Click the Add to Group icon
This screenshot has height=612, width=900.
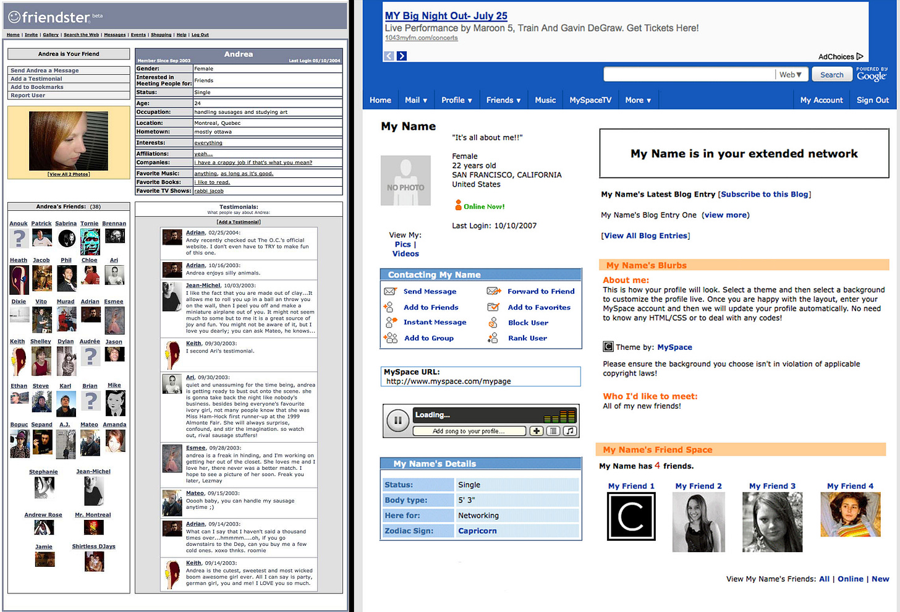pos(391,338)
